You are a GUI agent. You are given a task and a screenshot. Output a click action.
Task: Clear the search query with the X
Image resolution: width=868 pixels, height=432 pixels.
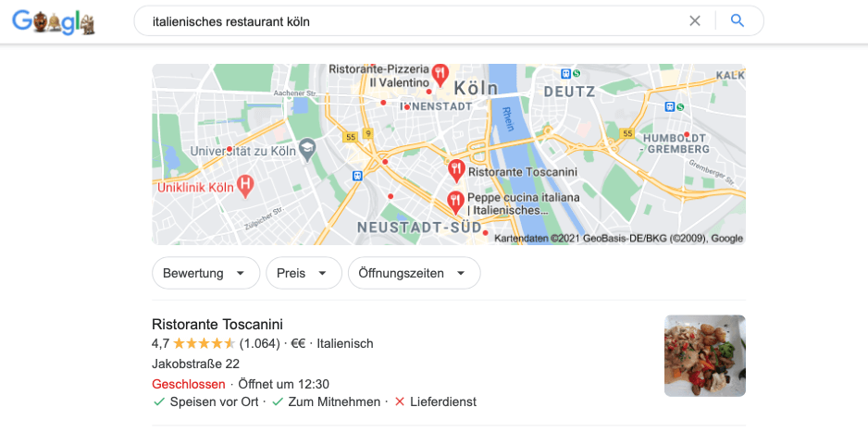695,21
